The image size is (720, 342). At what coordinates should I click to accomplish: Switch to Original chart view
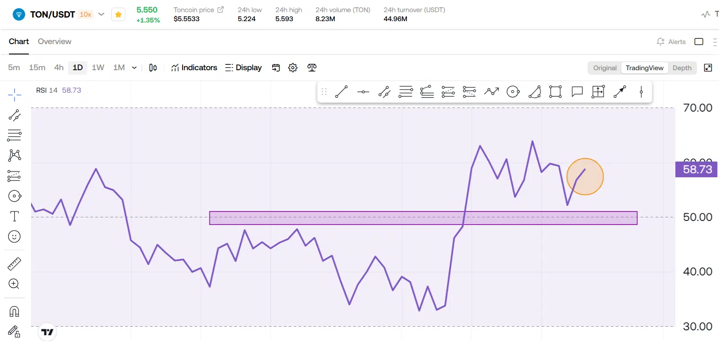click(605, 68)
